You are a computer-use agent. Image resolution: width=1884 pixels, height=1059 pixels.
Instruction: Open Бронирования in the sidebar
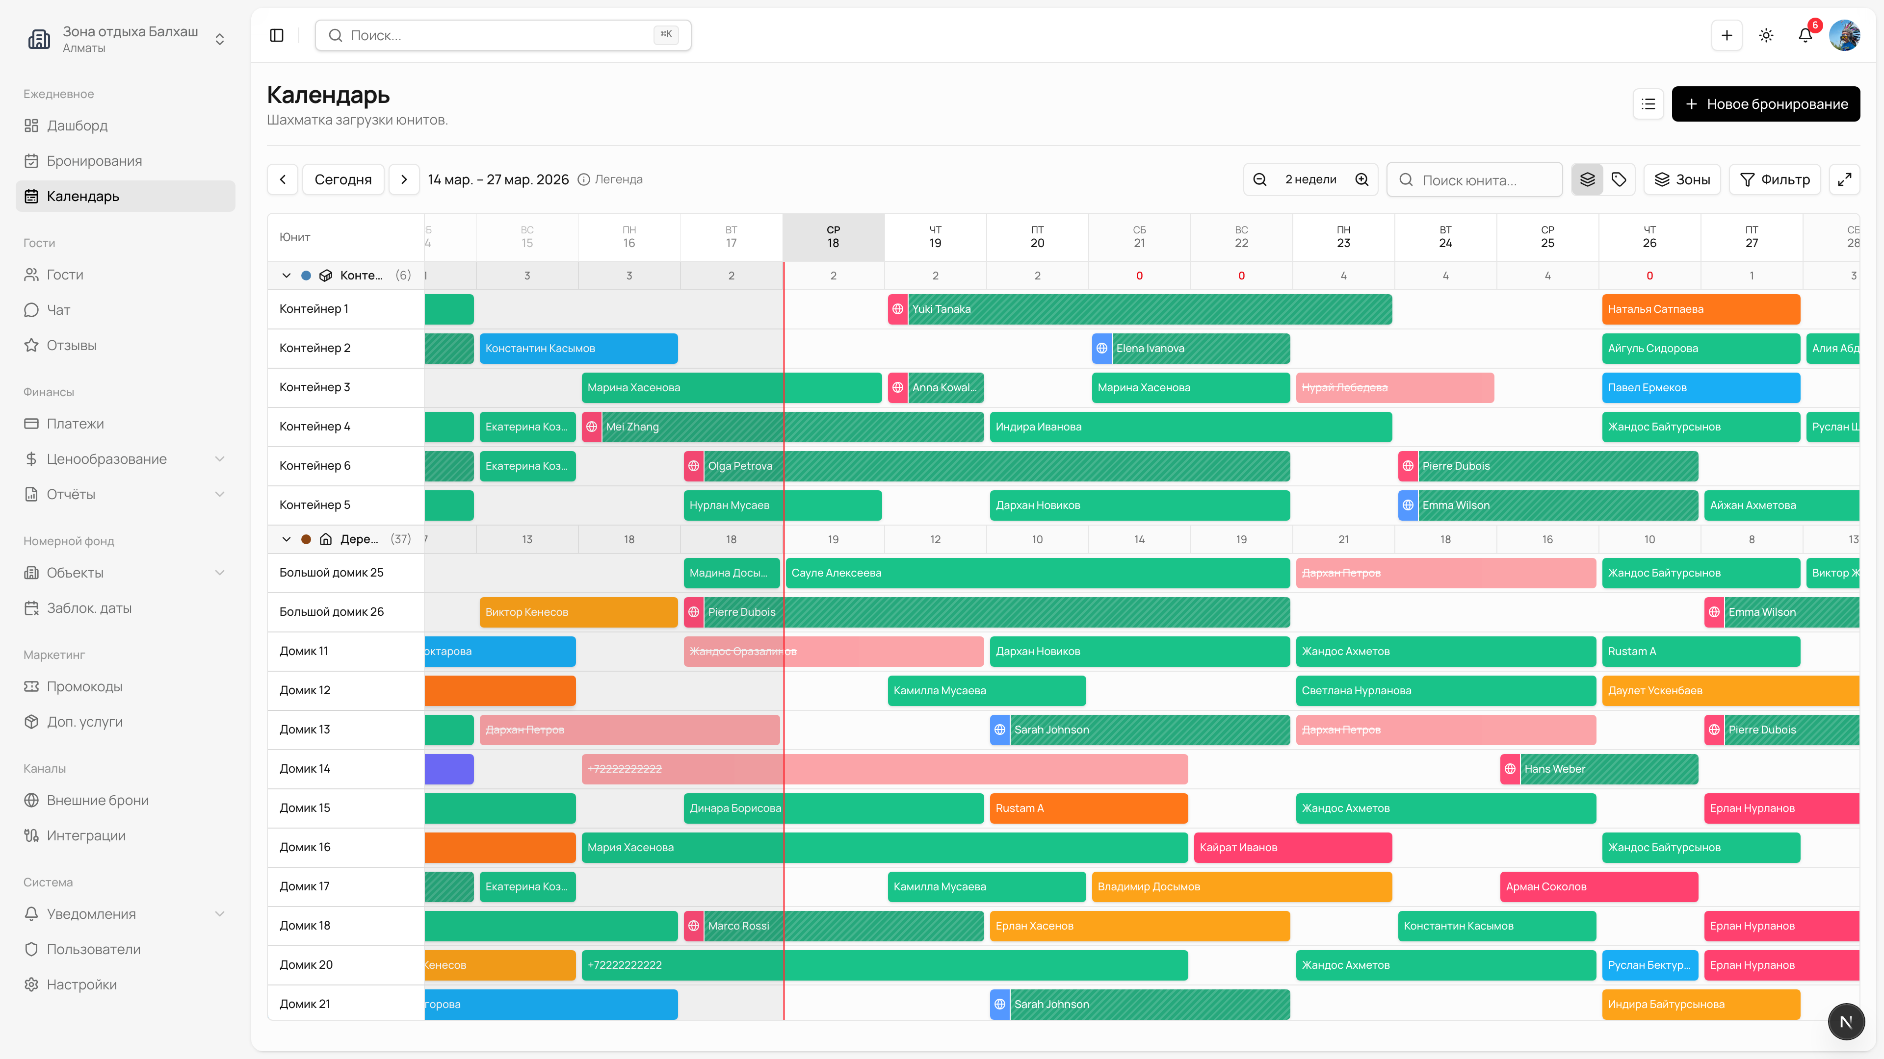(x=94, y=161)
